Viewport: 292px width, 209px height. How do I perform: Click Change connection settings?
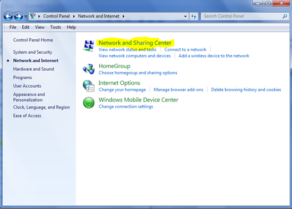pos(126,106)
